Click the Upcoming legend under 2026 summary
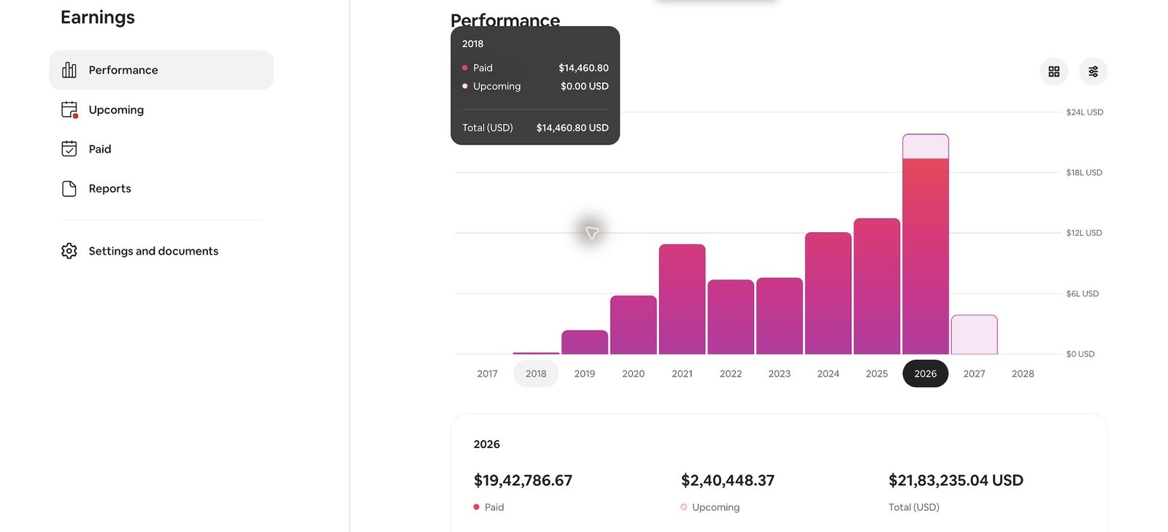The image size is (1168, 532). [x=710, y=507]
